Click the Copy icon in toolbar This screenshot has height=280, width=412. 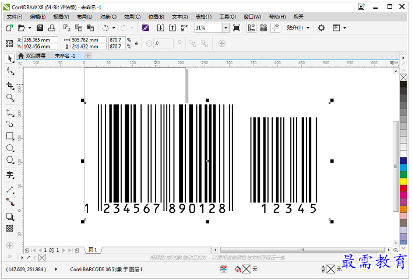click(x=79, y=27)
